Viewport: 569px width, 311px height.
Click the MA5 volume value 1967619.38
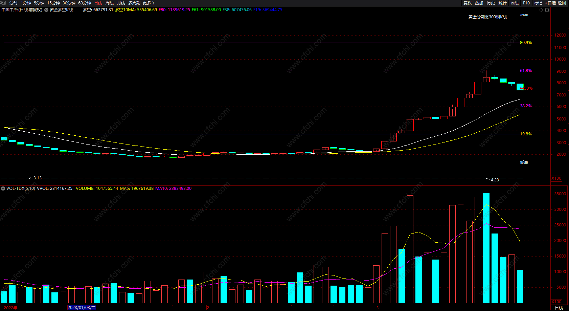(142, 188)
